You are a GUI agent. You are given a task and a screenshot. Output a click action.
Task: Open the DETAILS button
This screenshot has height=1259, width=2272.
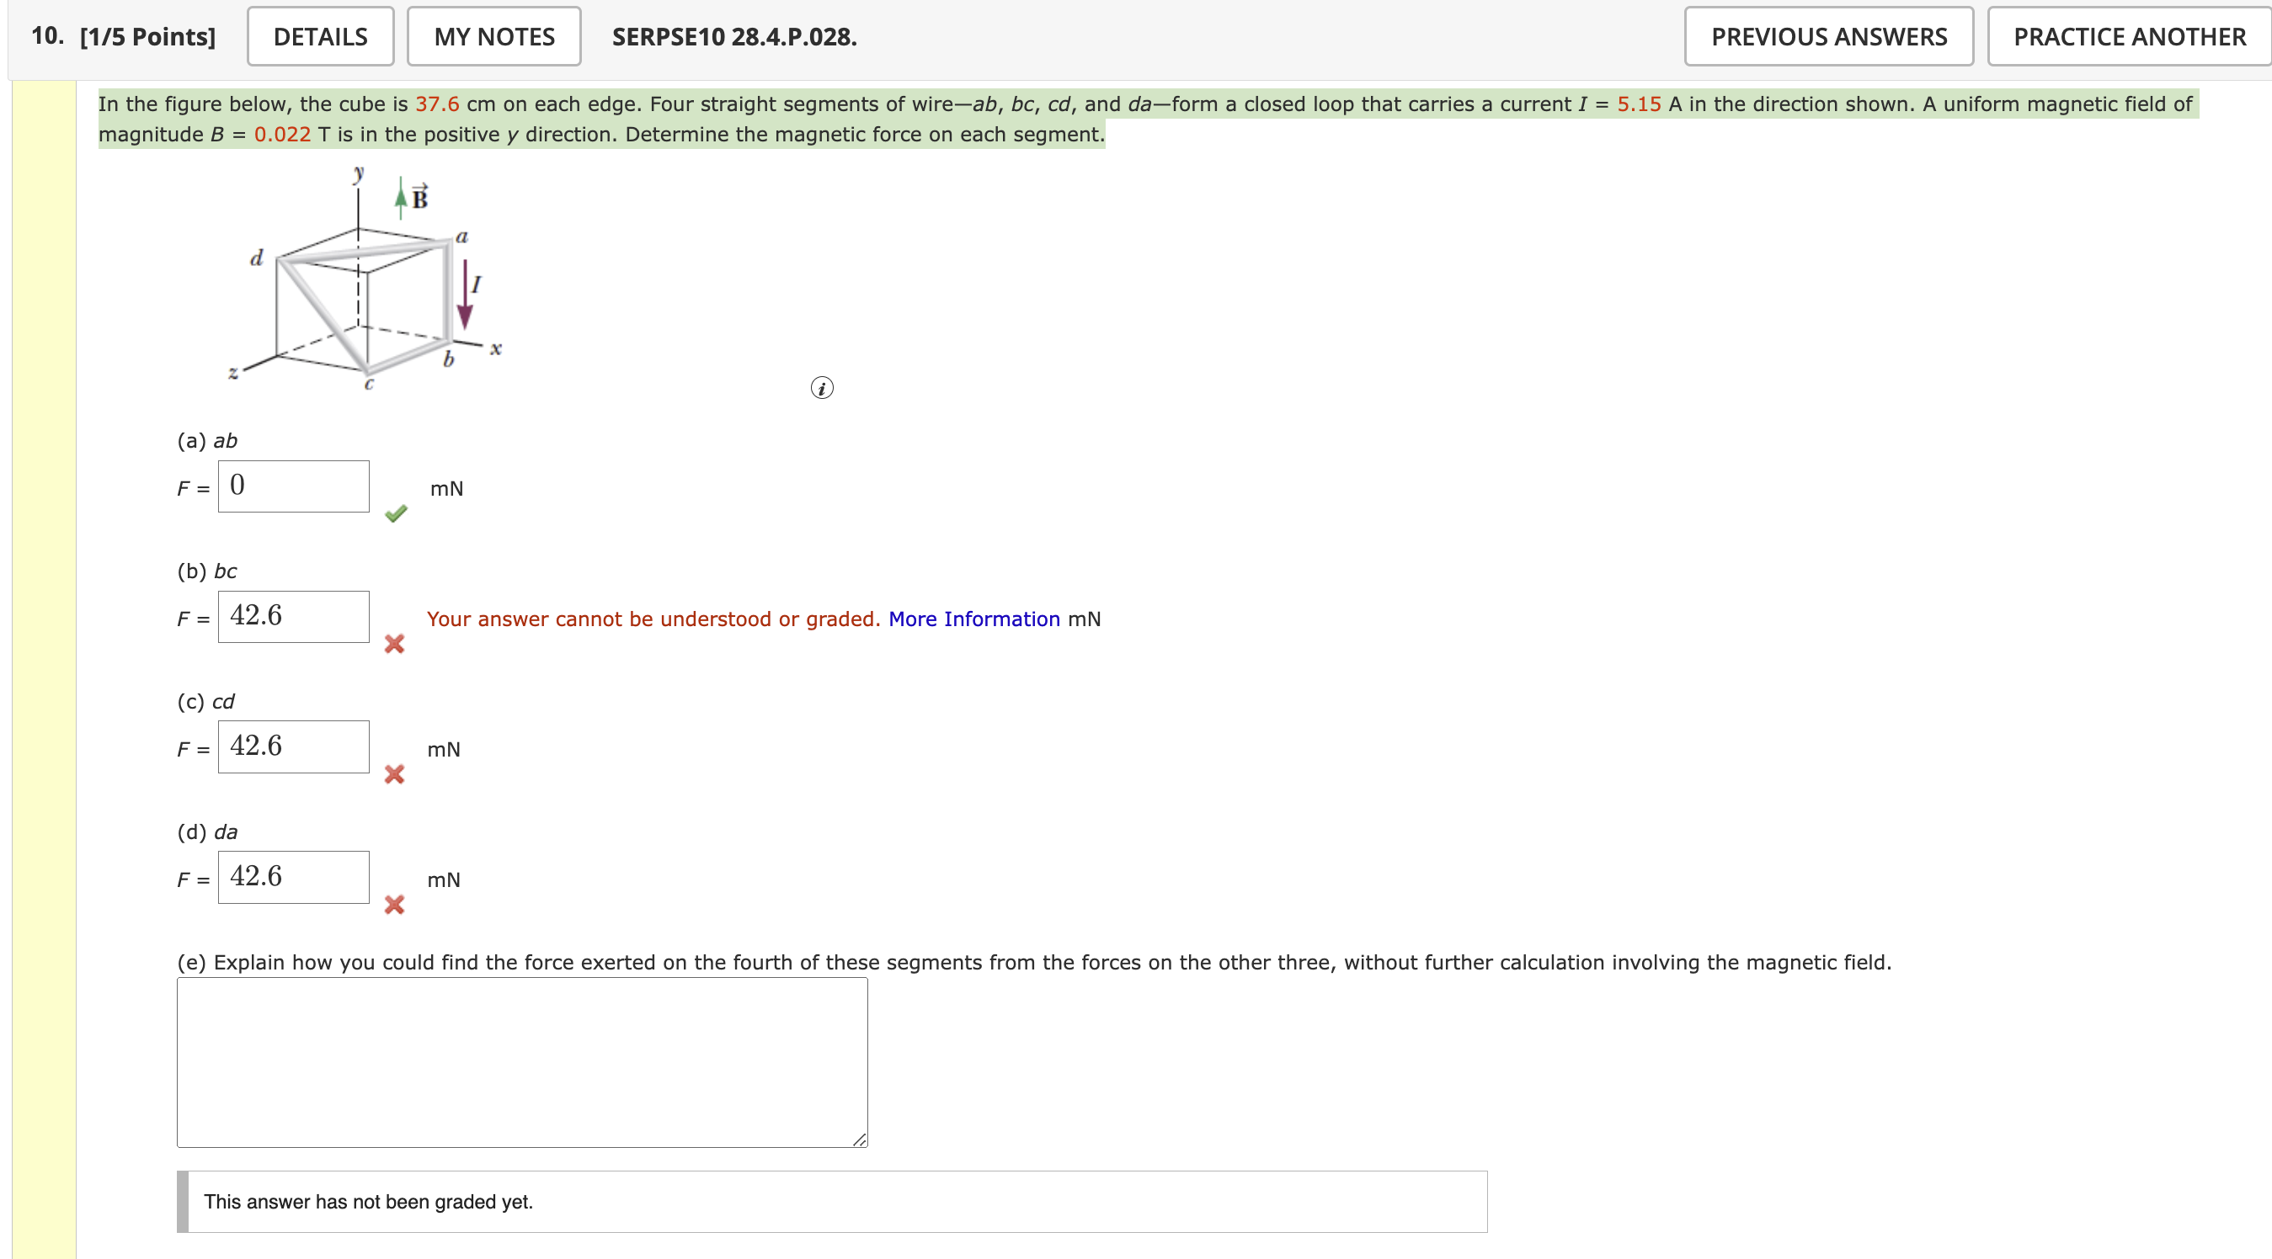click(x=320, y=36)
